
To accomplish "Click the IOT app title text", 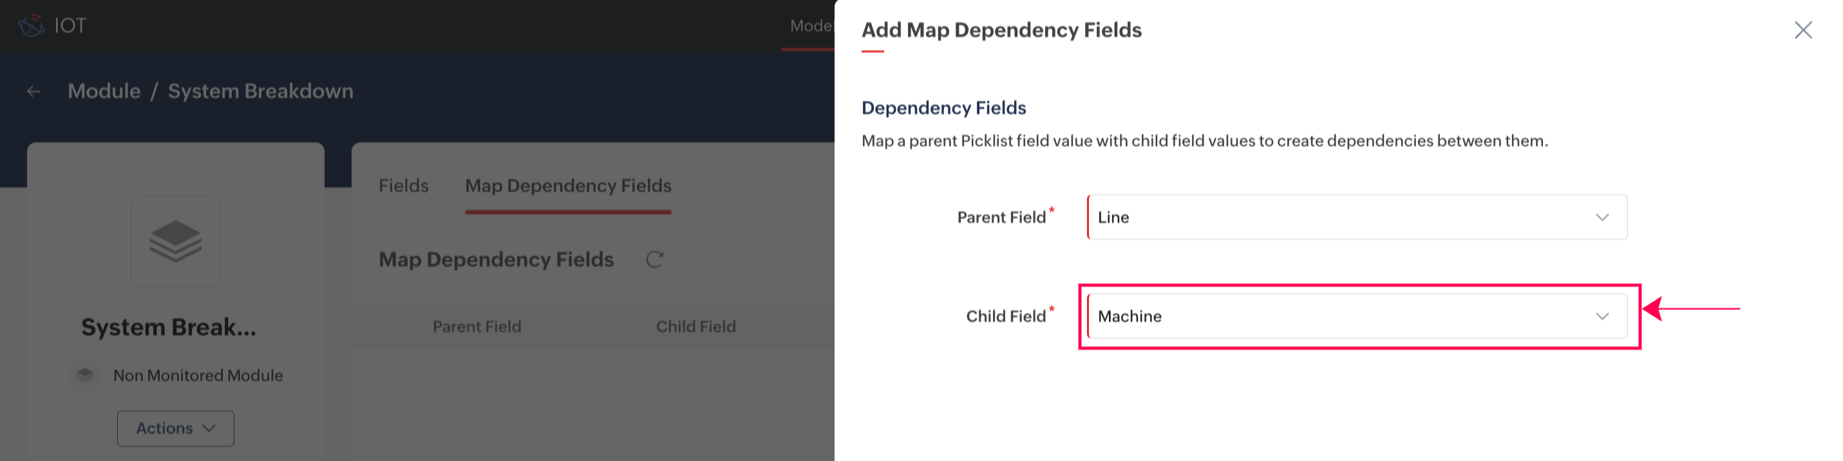I will pos(70,26).
